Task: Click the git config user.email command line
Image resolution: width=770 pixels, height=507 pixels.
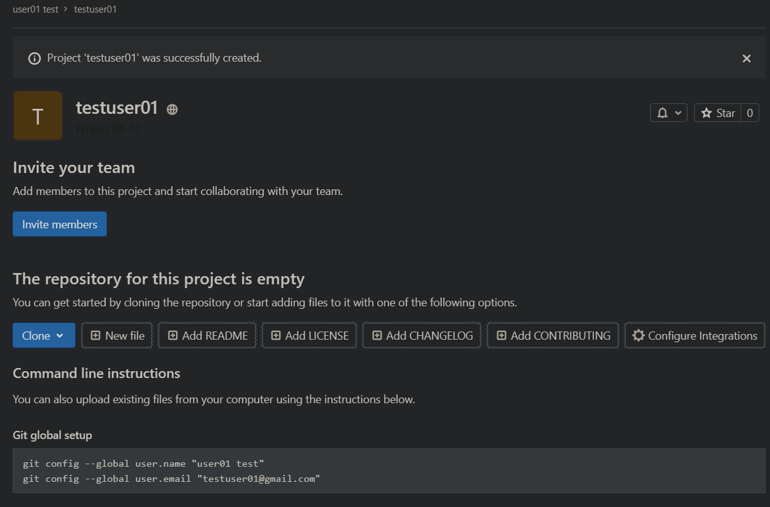Action: click(x=171, y=479)
